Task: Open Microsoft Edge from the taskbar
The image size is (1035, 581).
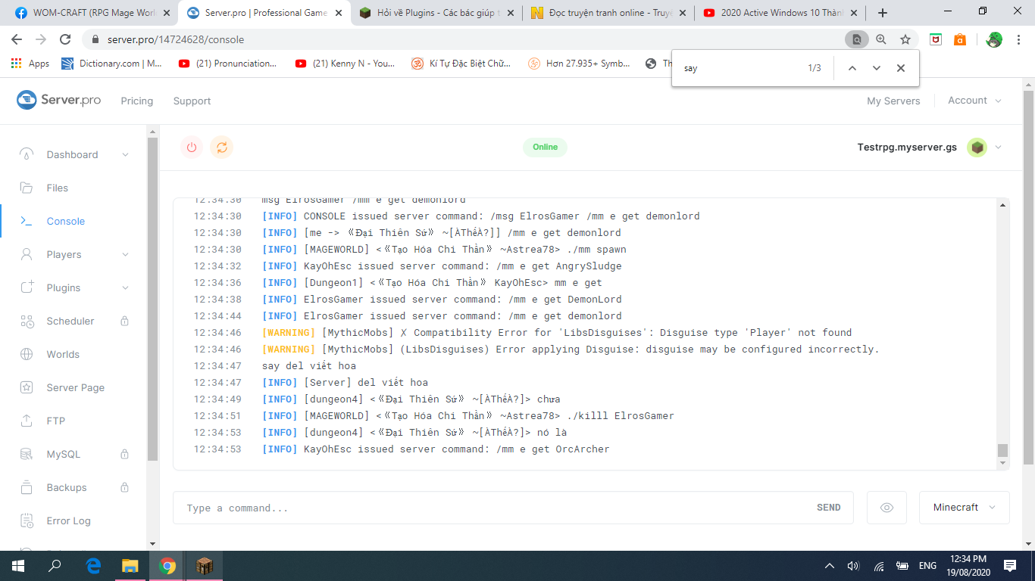Action: 93,566
